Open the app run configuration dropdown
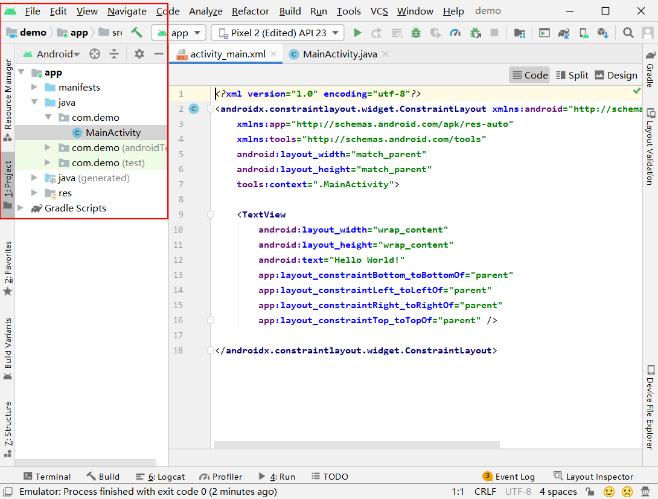 click(x=179, y=33)
